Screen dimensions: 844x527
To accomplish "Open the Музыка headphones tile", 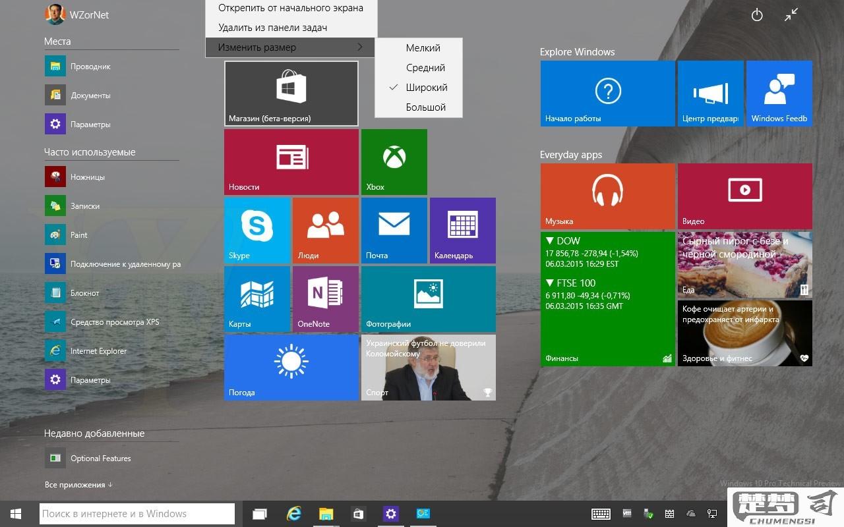I will coord(608,196).
